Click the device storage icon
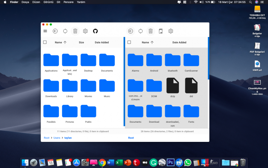Viewport: 268px width, 168px height. pyautogui.click(x=161, y=31)
